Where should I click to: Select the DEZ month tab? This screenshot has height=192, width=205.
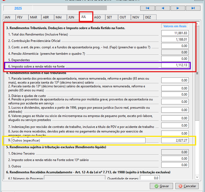(x=150, y=17)
